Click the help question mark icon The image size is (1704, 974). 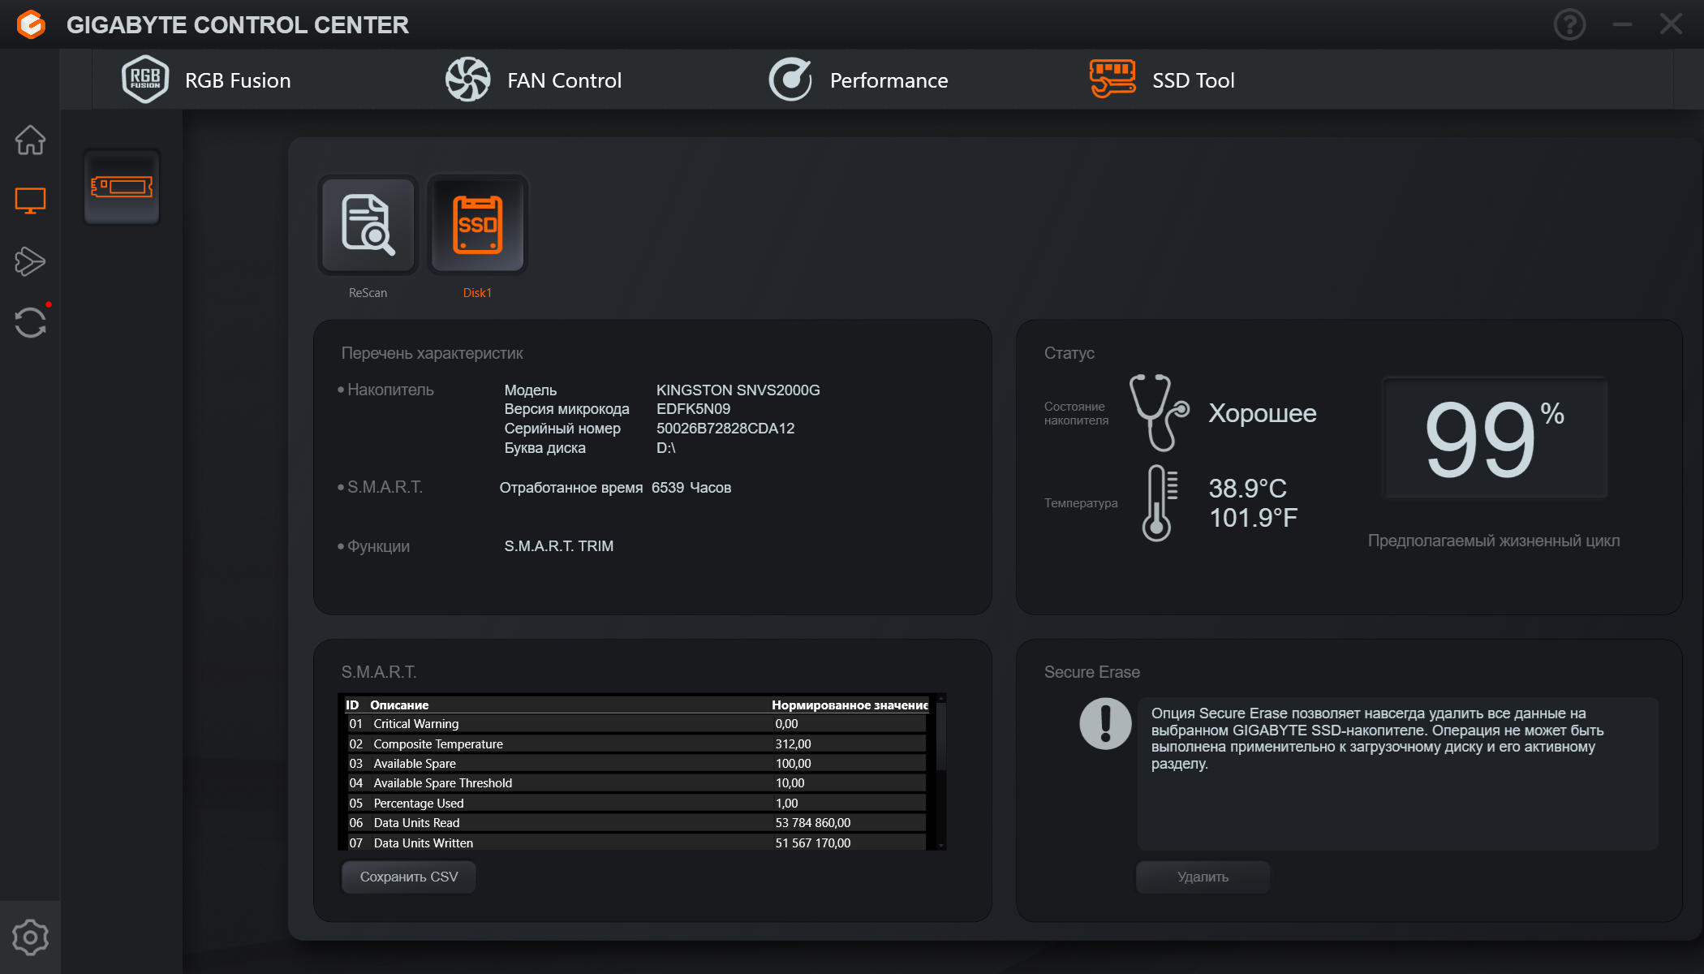pos(1569,24)
